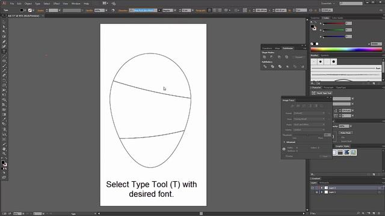Screen dimensions: 385x216
Task: Select the Paintbrush tool
Action: [4, 66]
